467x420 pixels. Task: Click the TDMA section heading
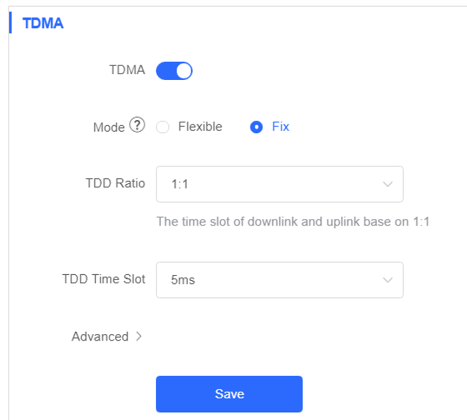(43, 23)
